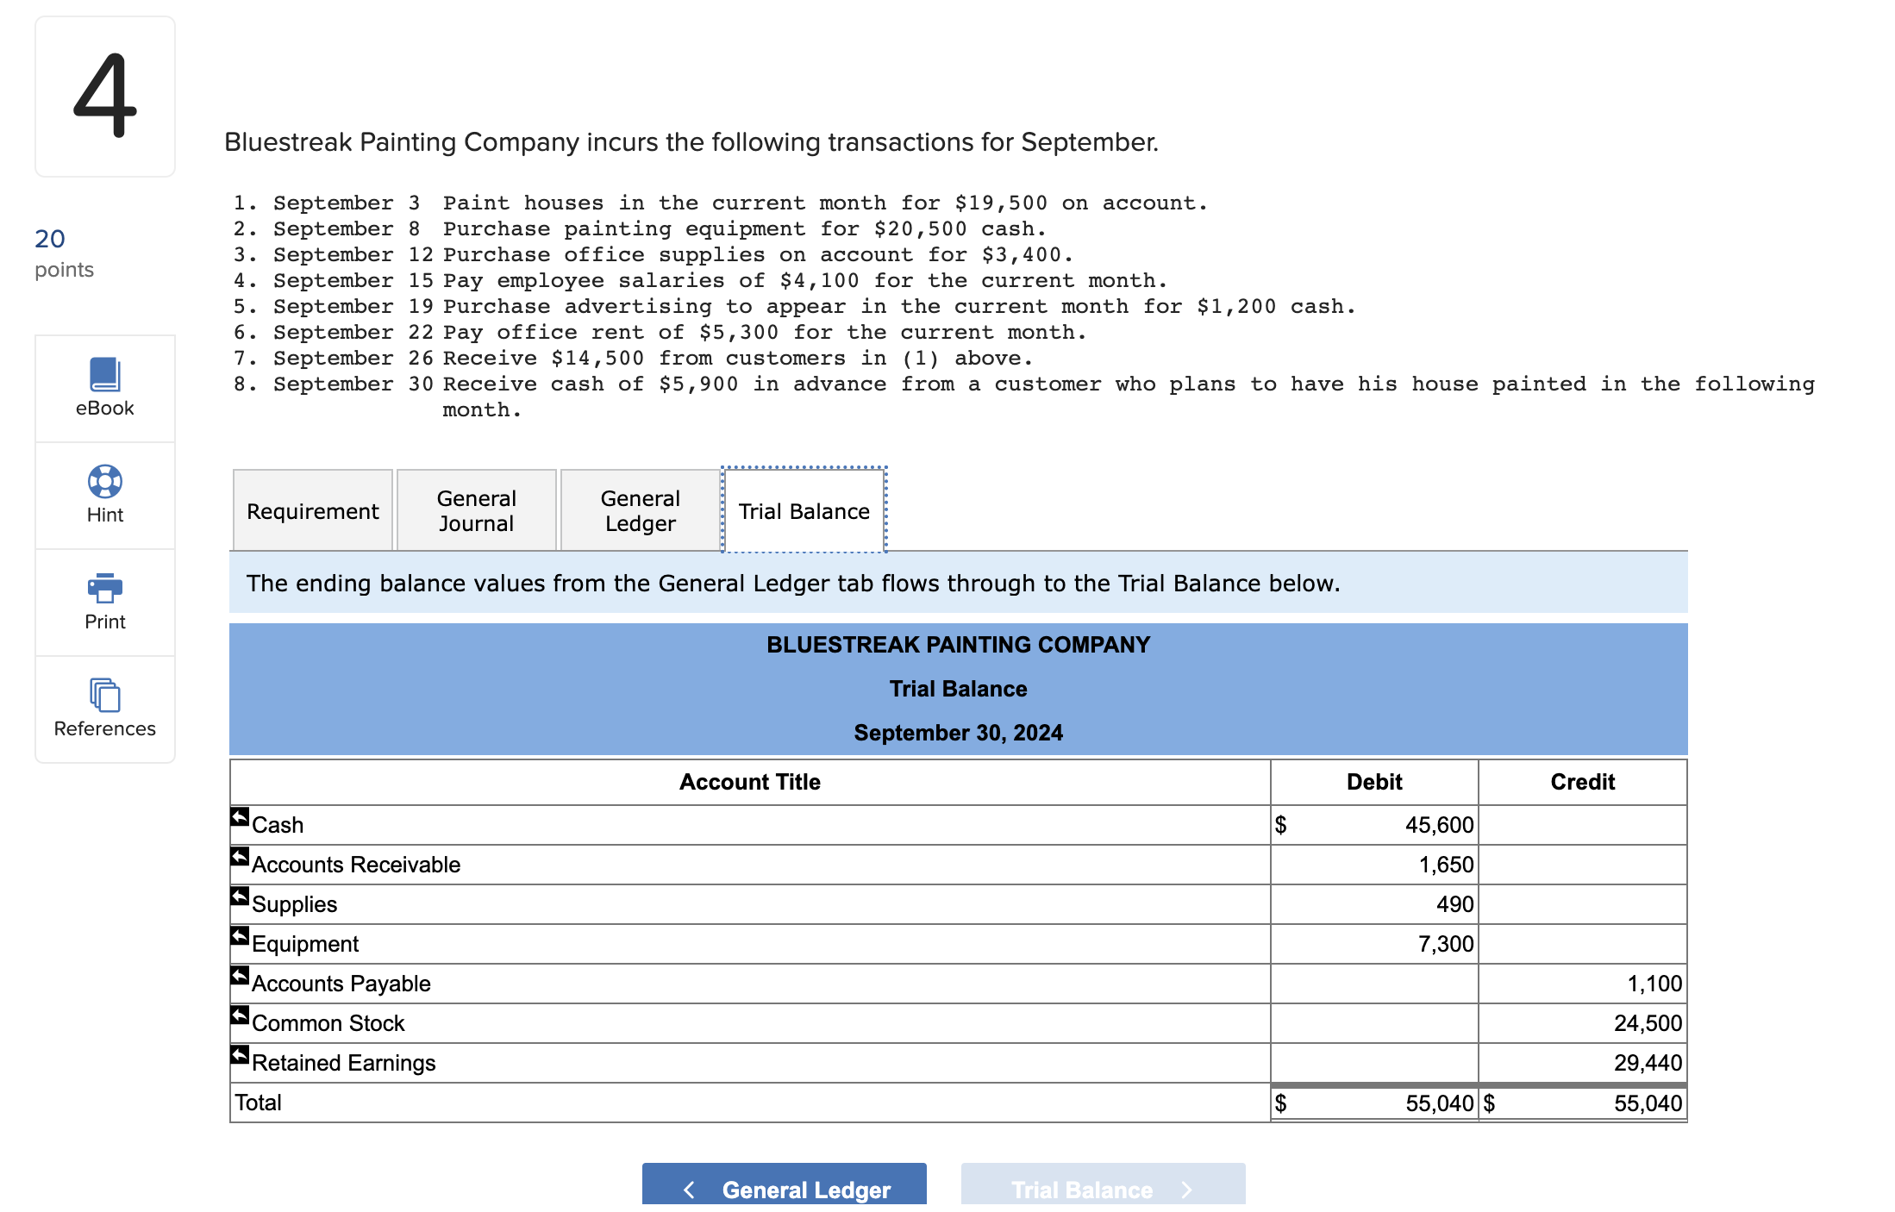This screenshot has height=1212, width=1895.
Task: Click the arrow icon beside Supplies
Action: point(240,896)
